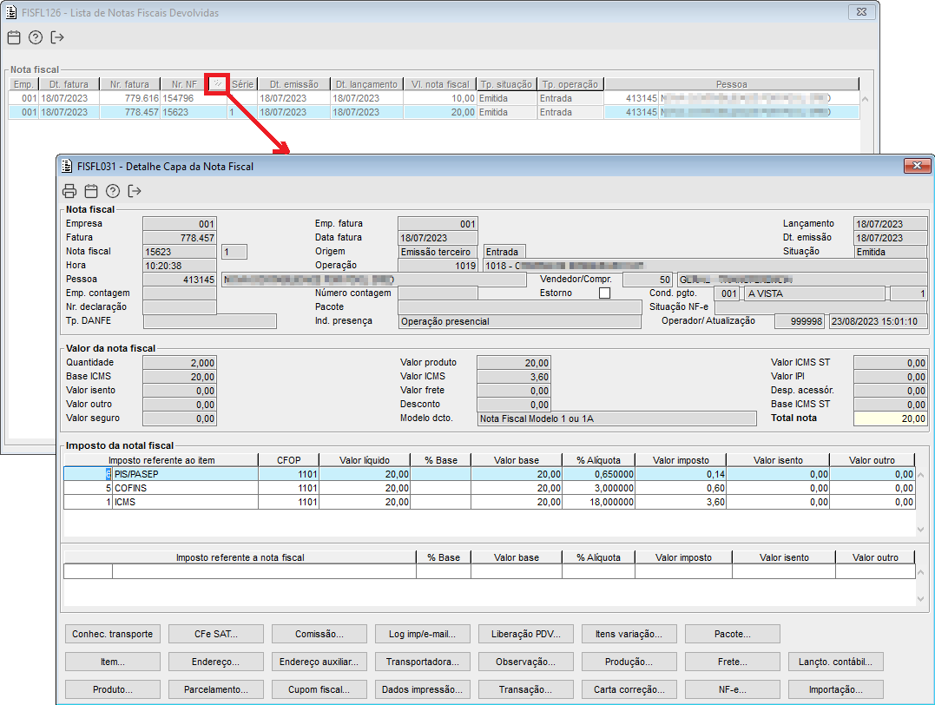The image size is (935, 705).
Task: Click the print icon in the FISFL031 toolbar
Action: click(x=69, y=192)
